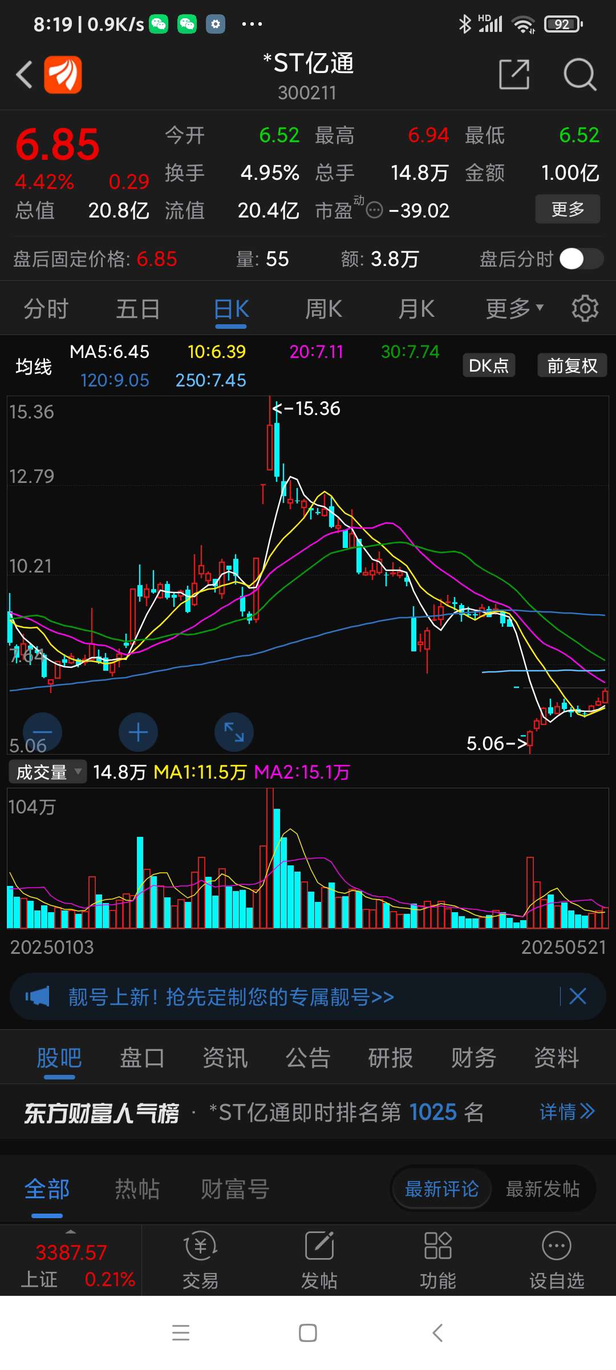The width and height of the screenshot is (616, 1370).
Task: Open the 更多 chart period dropdown
Action: [514, 309]
